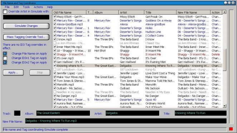Click the red status indicator square
237x133 pixels.
[x=231, y=129]
